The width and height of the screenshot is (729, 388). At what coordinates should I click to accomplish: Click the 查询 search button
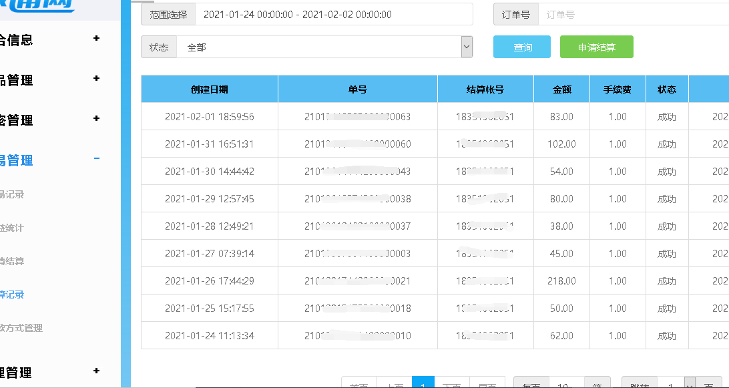[522, 47]
